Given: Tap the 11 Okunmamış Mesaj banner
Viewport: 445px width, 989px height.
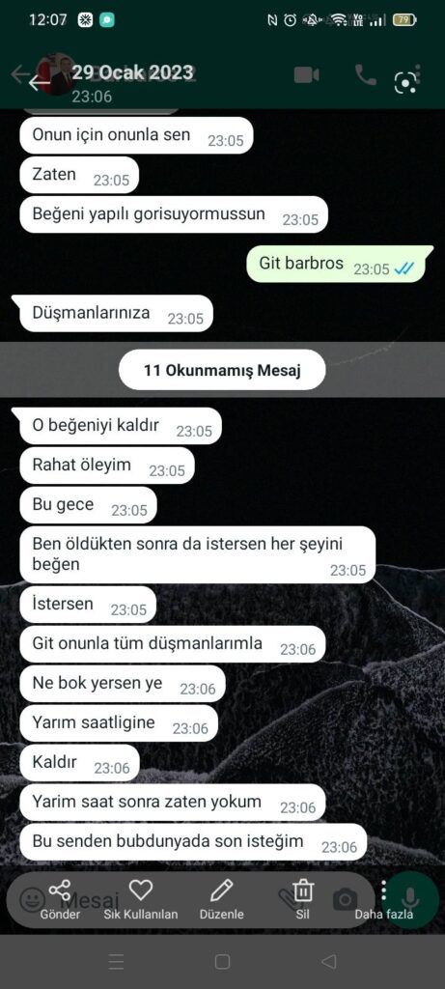Looking at the screenshot, I should click(x=222, y=370).
